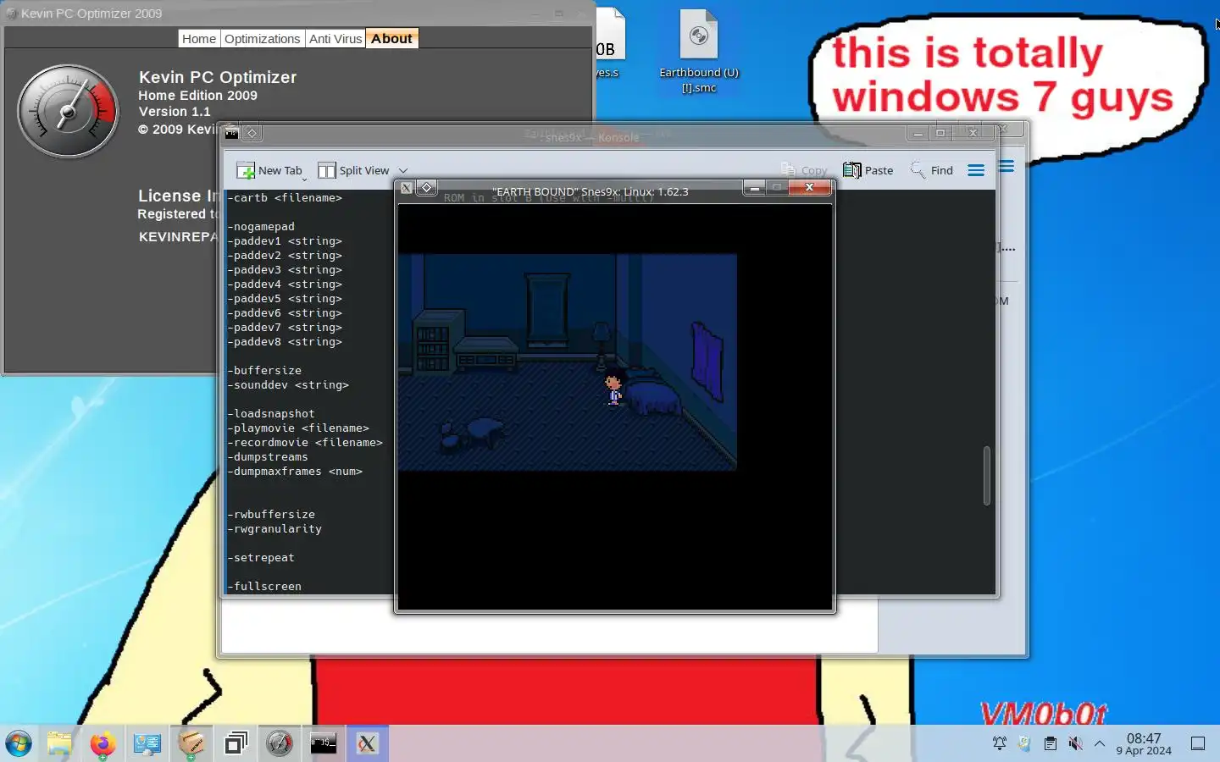This screenshot has height=762, width=1220.
Task: Open the clock showing 08:47
Action: coord(1144,743)
